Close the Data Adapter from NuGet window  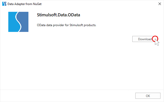click(x=159, y=4)
